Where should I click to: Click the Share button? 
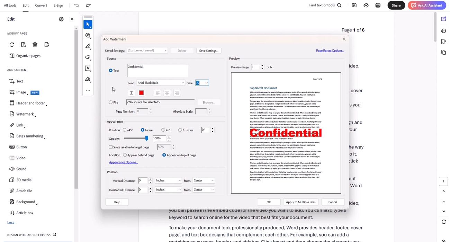point(396,5)
